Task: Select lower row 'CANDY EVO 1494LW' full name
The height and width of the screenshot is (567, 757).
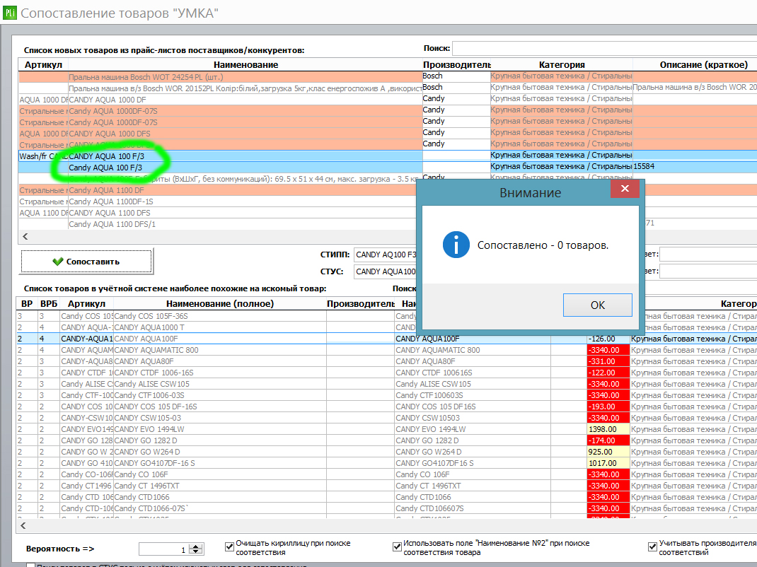Action: coord(219,429)
